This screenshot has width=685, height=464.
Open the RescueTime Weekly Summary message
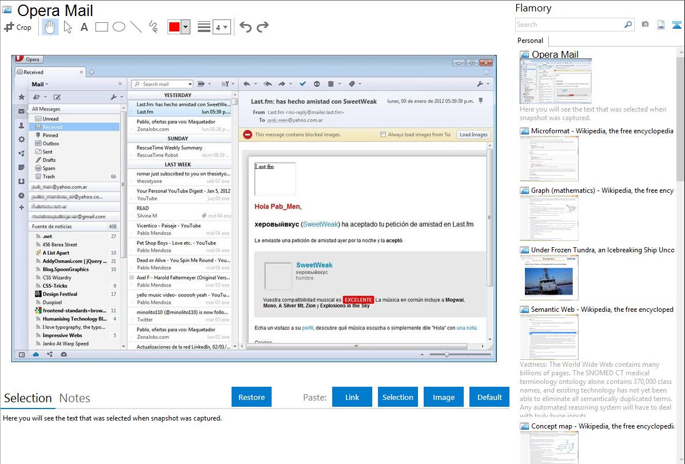coord(180,151)
